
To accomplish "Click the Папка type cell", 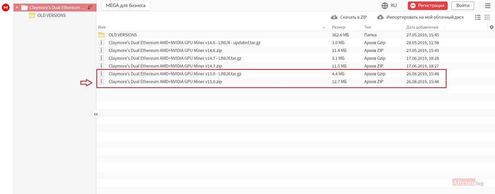I will (370, 35).
